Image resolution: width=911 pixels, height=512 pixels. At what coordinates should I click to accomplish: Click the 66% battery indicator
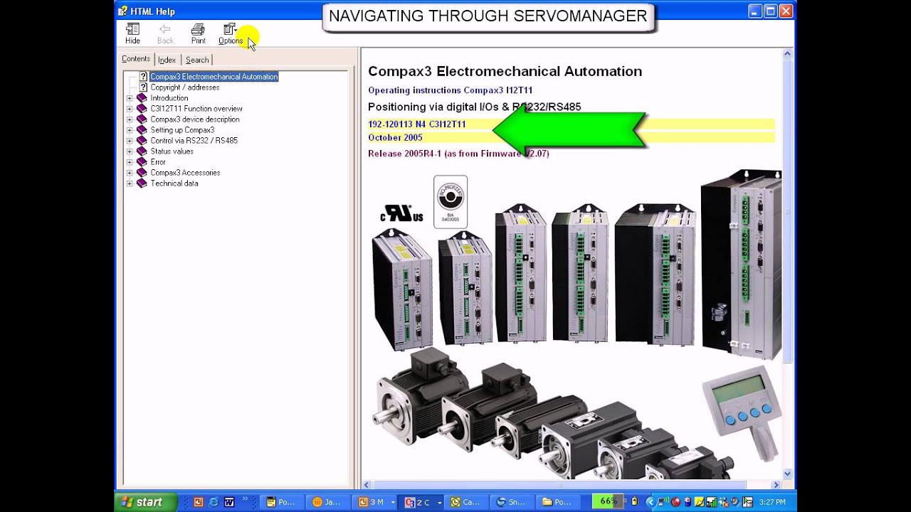(x=608, y=501)
